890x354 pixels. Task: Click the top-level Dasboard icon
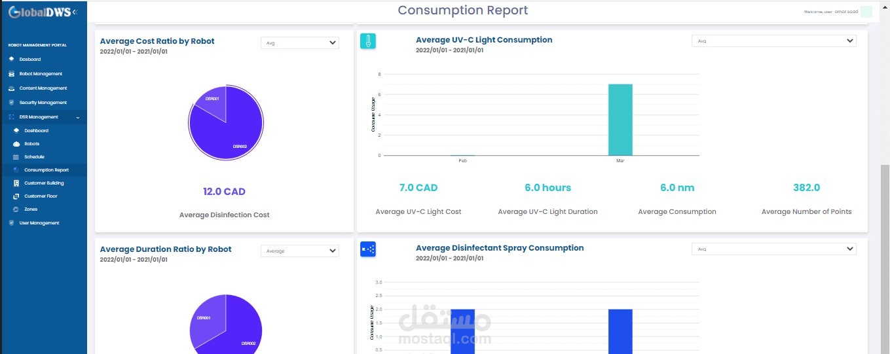click(11, 60)
